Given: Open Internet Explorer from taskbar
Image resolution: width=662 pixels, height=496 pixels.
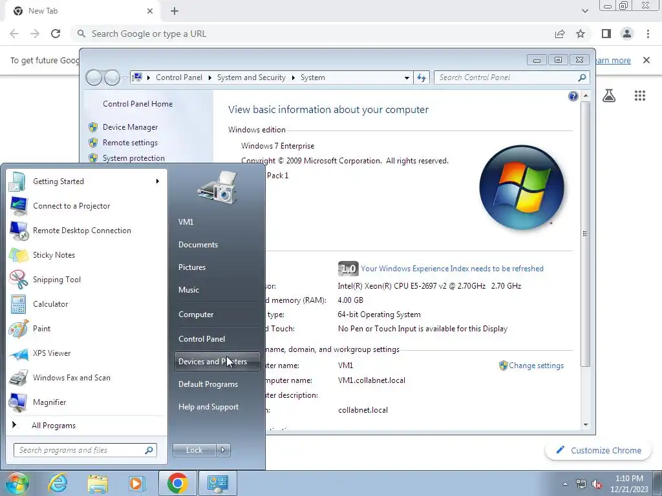Looking at the screenshot, I should pyautogui.click(x=58, y=483).
